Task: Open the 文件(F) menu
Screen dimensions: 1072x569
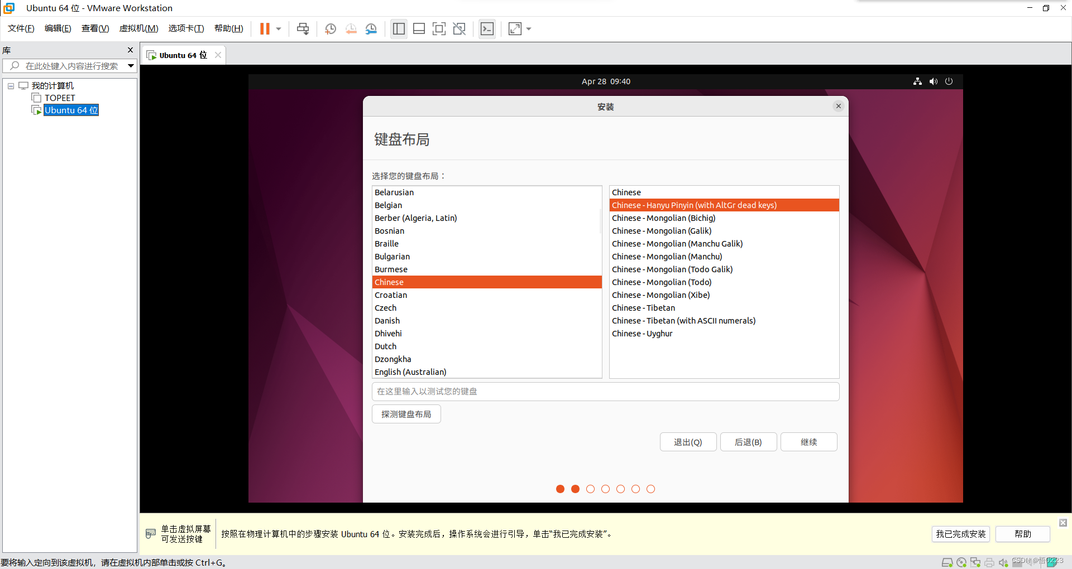Action: [x=21, y=28]
